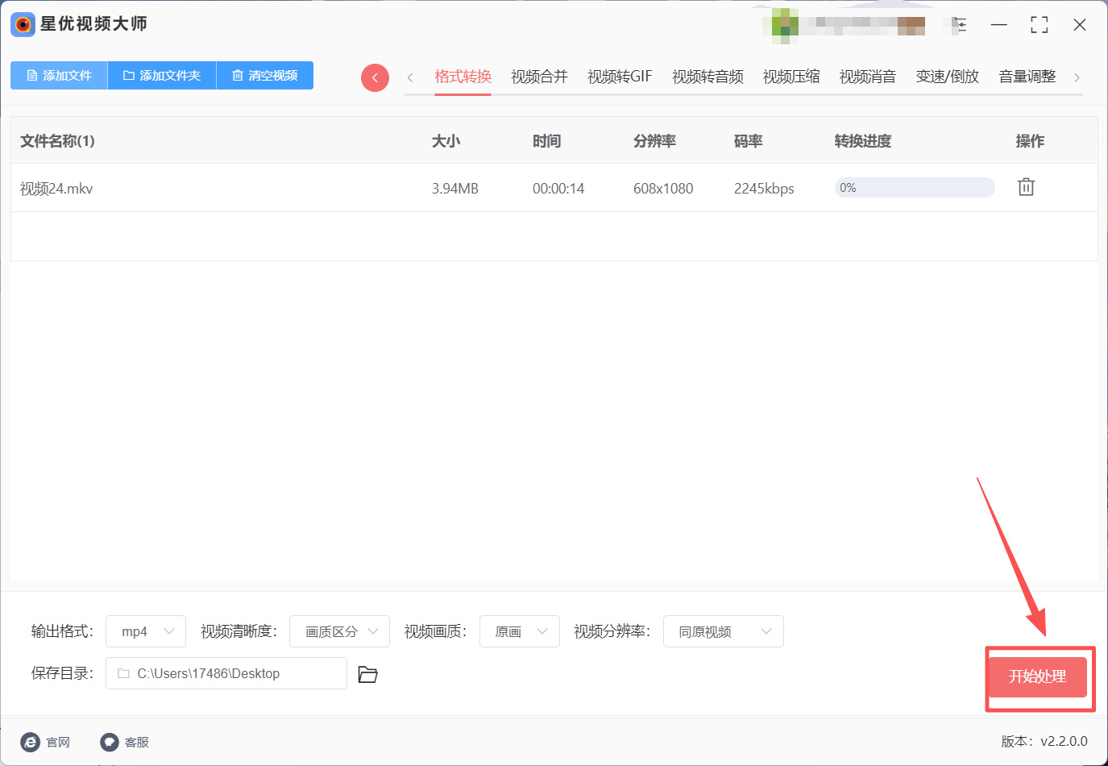This screenshot has height=766, width=1108.
Task: Switch to the 视频压缩 tab
Action: coord(791,77)
